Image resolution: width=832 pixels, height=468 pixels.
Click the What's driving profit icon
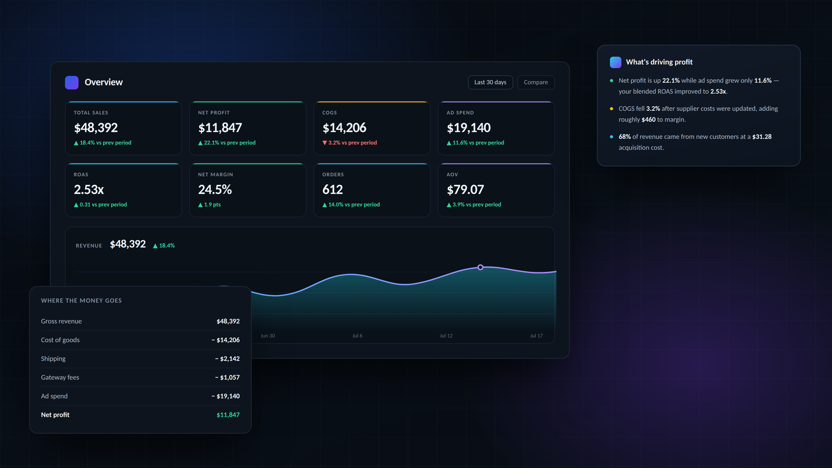tap(616, 62)
